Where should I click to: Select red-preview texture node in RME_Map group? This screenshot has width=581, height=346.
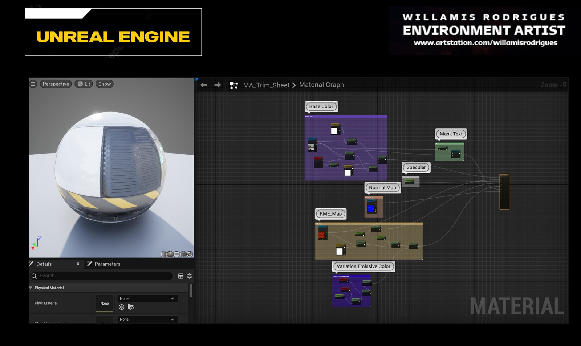pyautogui.click(x=322, y=233)
